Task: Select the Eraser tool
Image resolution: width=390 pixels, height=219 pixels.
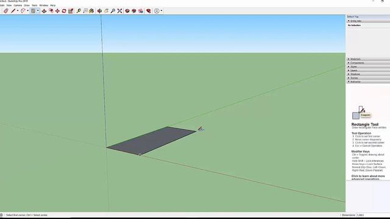Action: point(6,11)
